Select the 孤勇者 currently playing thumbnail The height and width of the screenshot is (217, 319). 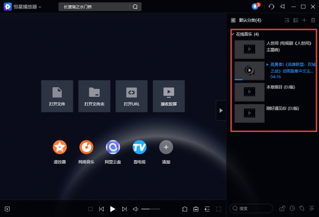coord(249,71)
